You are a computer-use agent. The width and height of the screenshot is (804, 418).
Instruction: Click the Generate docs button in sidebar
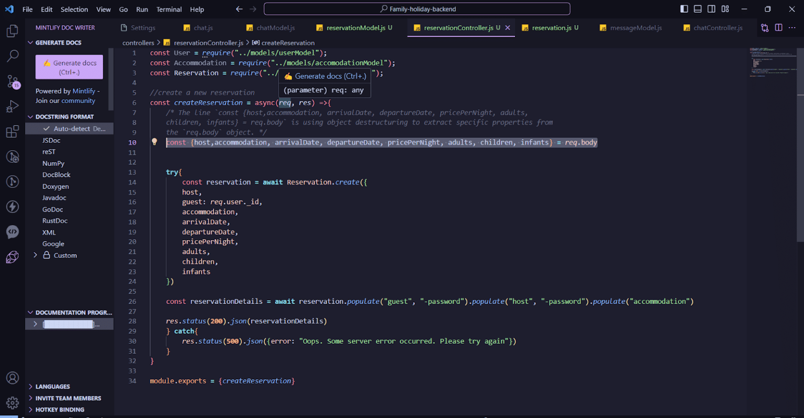[69, 67]
